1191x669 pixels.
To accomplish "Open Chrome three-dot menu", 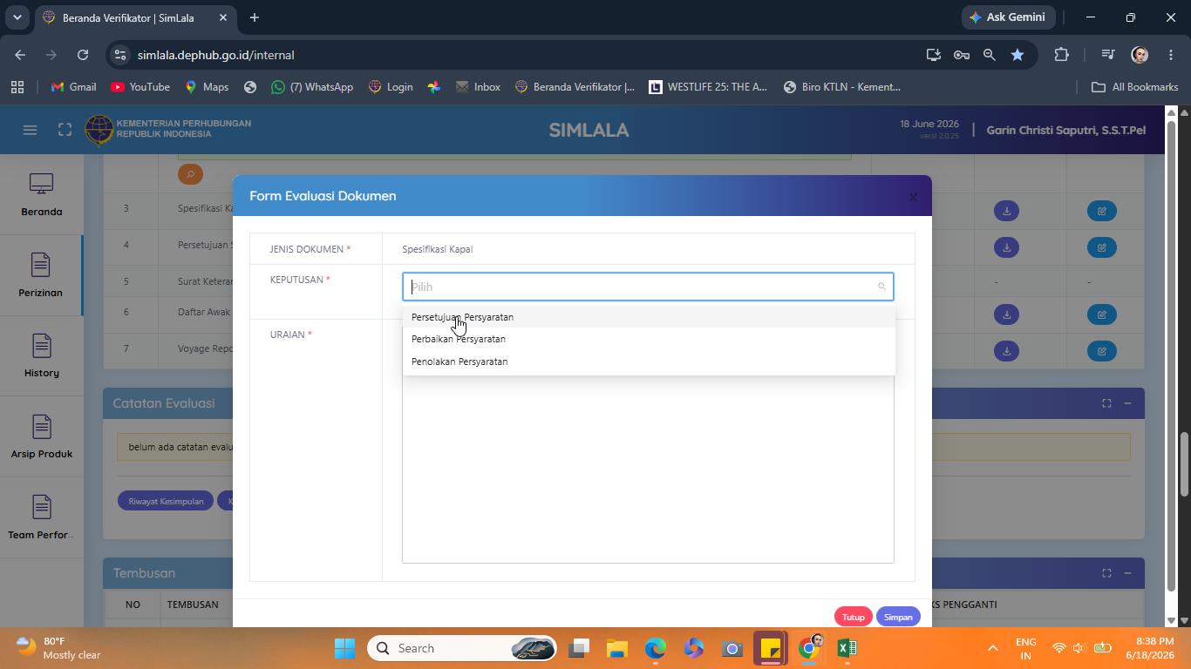I will point(1171,55).
